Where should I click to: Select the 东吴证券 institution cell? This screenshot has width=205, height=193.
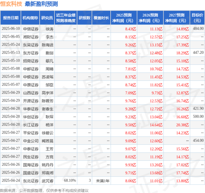pyautogui.click(x=31, y=45)
